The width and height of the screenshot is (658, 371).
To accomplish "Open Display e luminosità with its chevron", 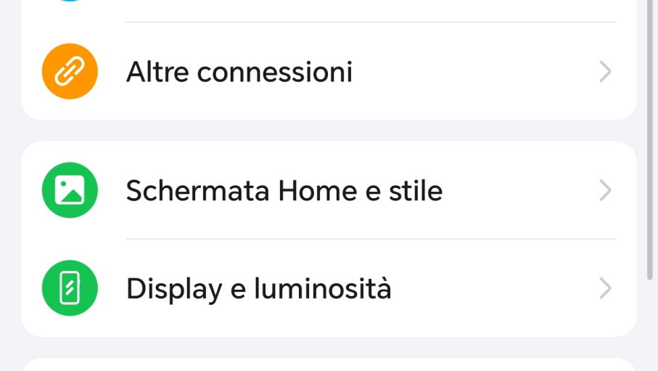I will (605, 288).
